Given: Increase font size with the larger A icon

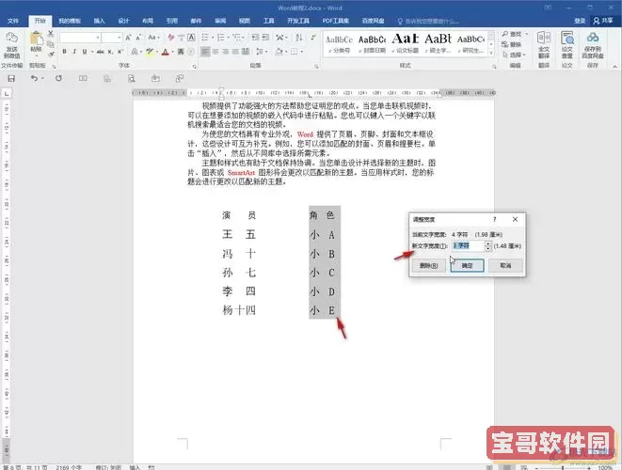Looking at the screenshot, I should pyautogui.click(x=128, y=38).
